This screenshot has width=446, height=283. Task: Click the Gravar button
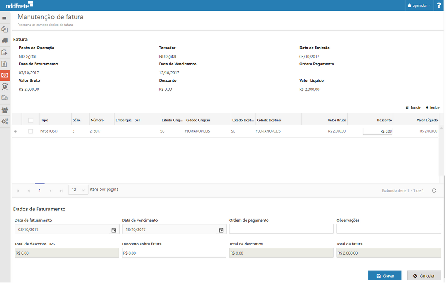pyautogui.click(x=384, y=276)
